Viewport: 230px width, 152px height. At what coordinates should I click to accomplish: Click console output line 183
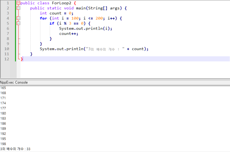coord(3,119)
